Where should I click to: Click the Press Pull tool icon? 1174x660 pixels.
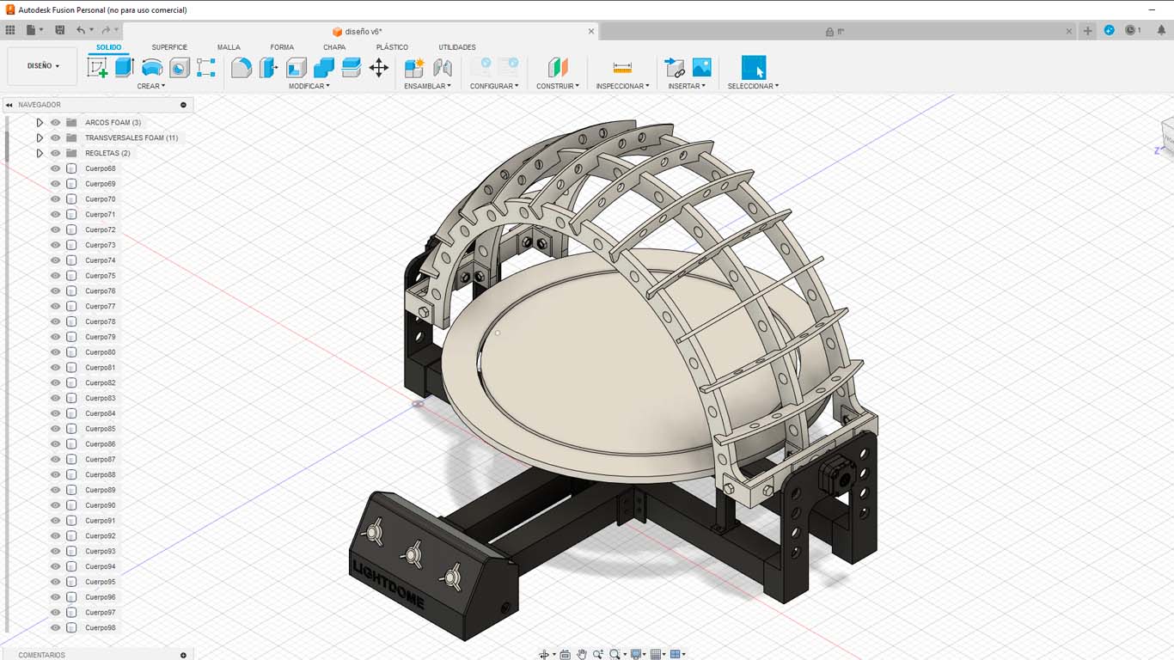click(x=269, y=68)
